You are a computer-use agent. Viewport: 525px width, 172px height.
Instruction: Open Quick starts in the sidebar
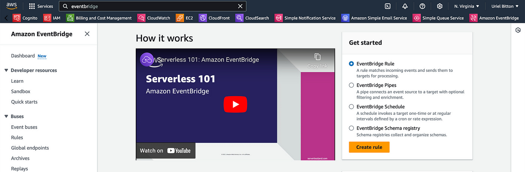(x=24, y=102)
